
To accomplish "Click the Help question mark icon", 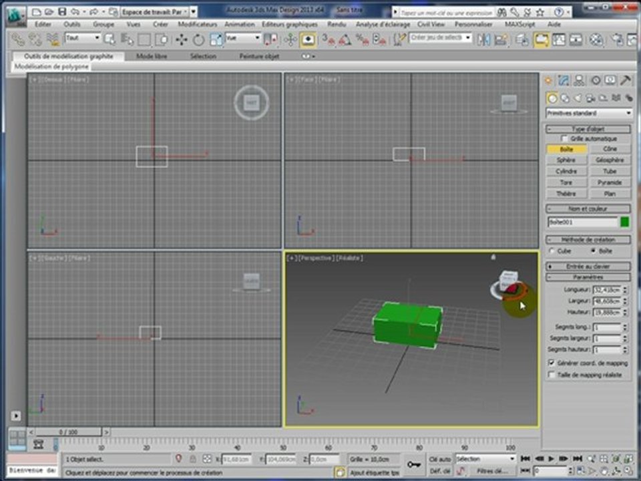I will (x=559, y=12).
